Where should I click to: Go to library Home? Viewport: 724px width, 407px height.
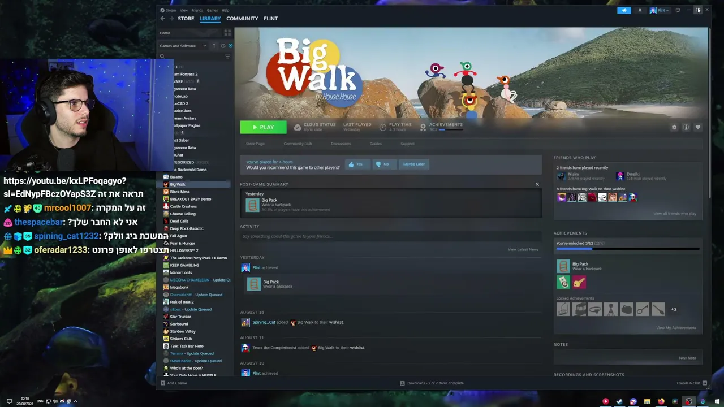[x=165, y=33]
